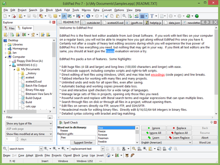Toggle the Files search option
This screenshot has width=220, height=165.
pos(47,155)
